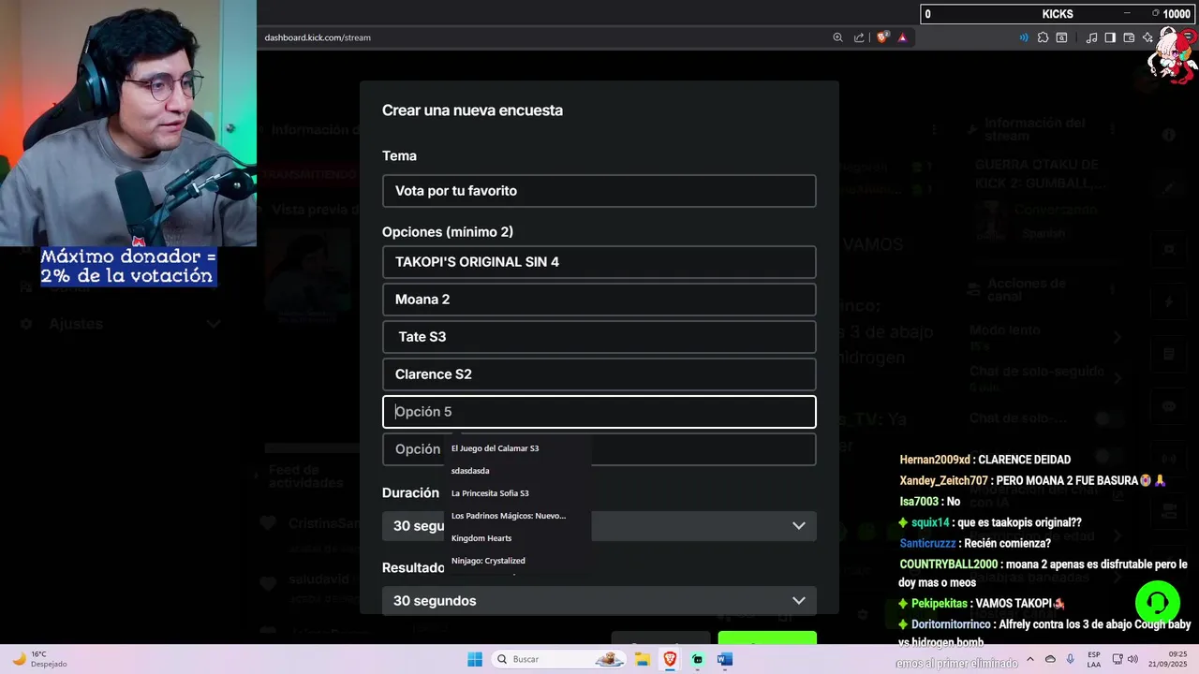This screenshot has width=1199, height=674.
Task: Click the Brave Rewards triangle icon
Action: [x=902, y=37]
